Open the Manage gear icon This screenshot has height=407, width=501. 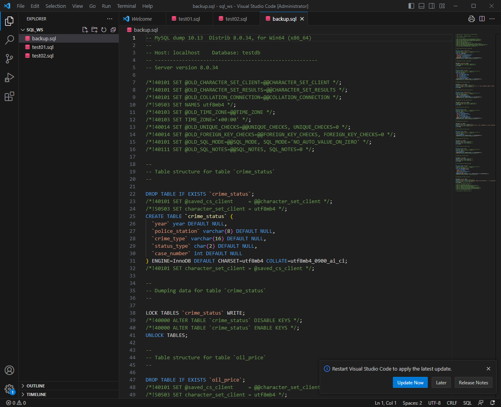click(x=9, y=389)
